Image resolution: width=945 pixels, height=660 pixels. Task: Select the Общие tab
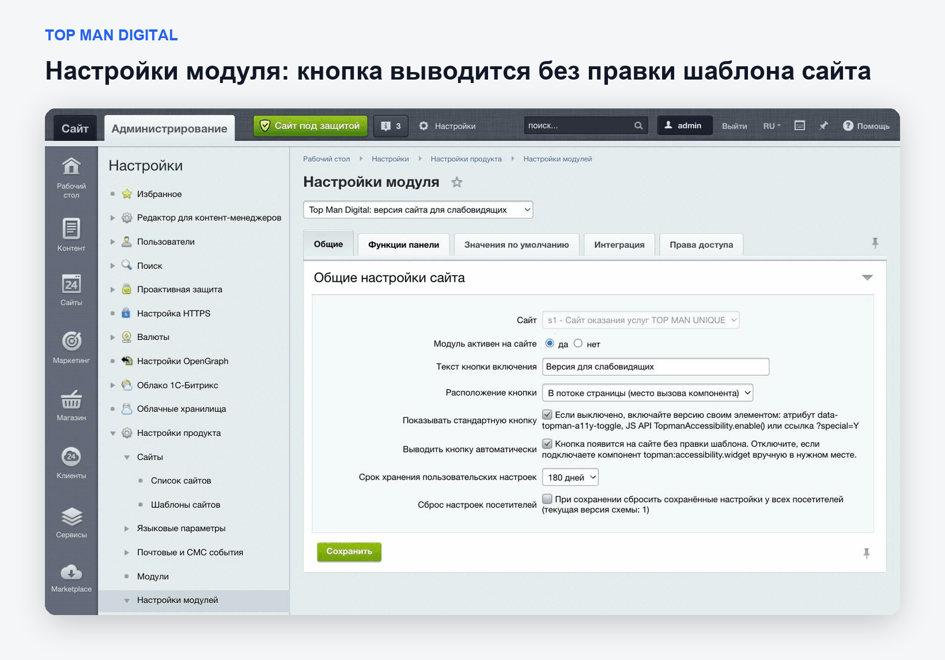point(328,244)
